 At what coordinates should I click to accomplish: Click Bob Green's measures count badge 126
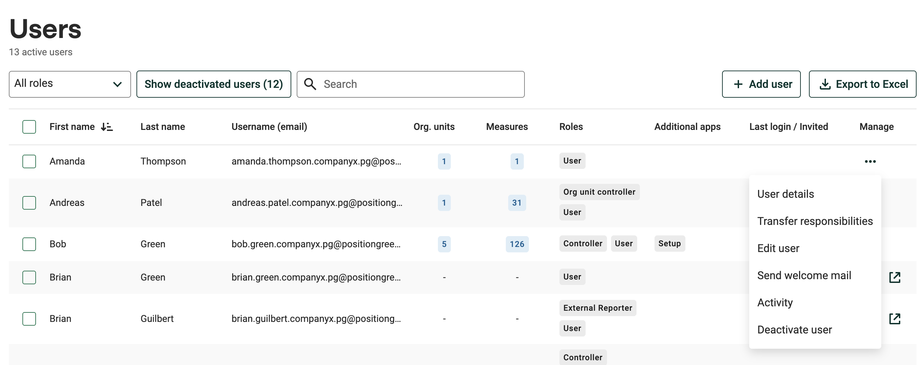[x=517, y=244]
